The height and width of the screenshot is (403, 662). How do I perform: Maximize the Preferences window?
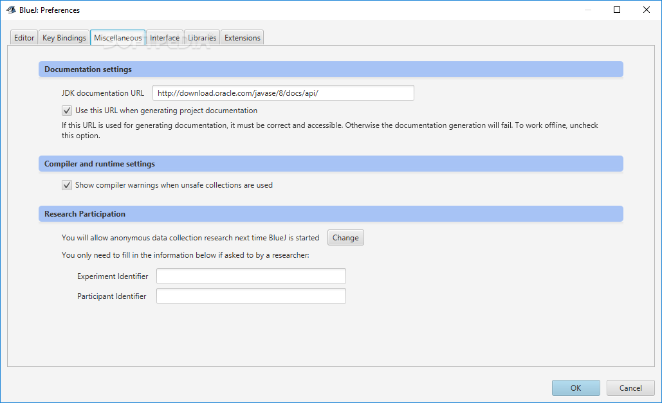tap(617, 10)
